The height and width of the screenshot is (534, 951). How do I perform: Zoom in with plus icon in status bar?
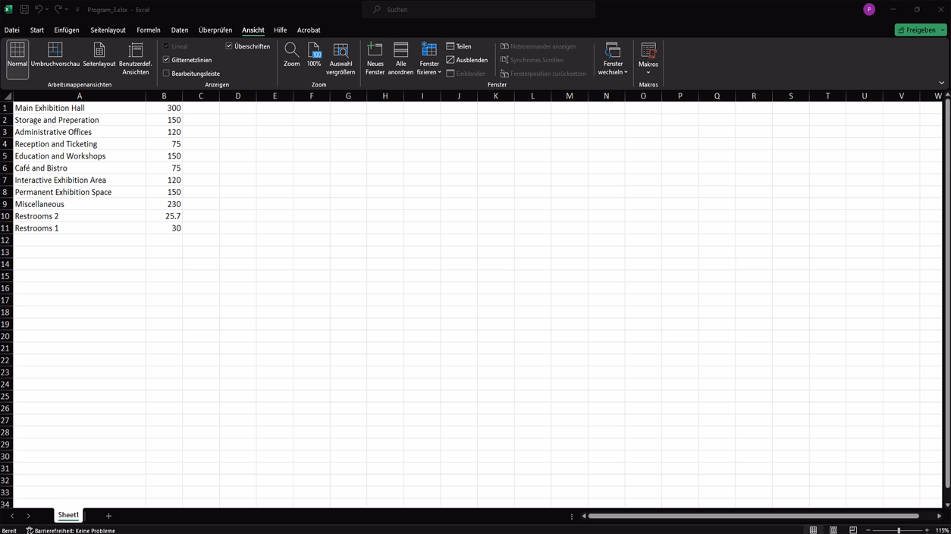tap(927, 530)
